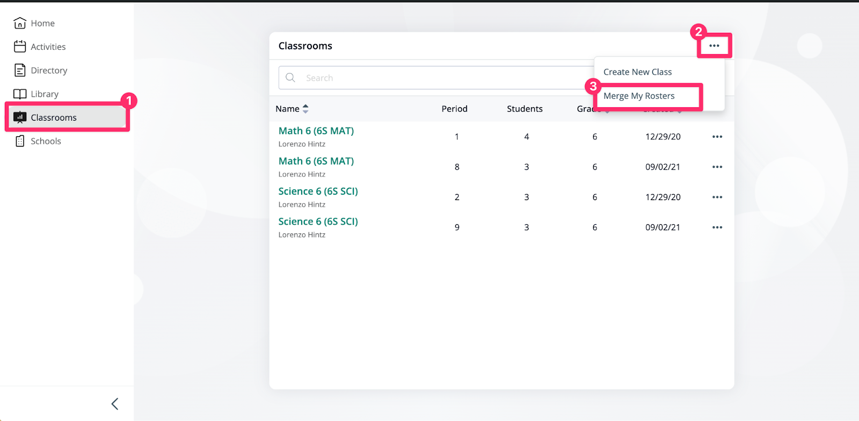The width and height of the screenshot is (859, 421).
Task: Select the Classrooms presentation board icon
Action: (20, 117)
